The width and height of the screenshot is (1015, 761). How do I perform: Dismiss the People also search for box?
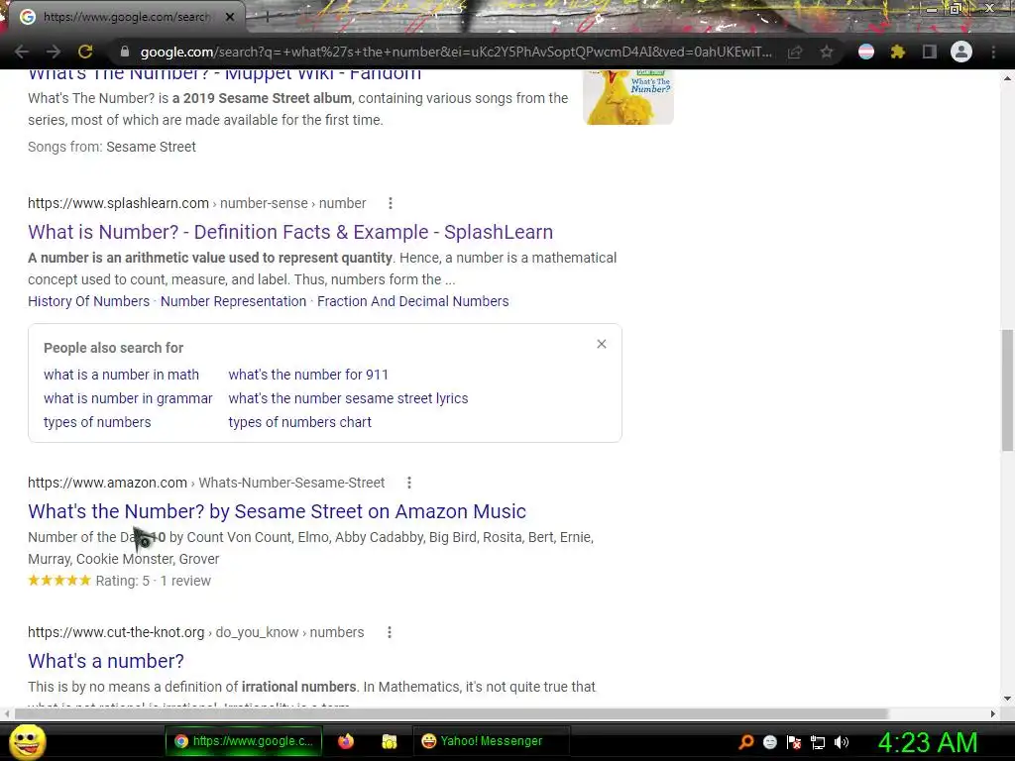pyautogui.click(x=602, y=344)
